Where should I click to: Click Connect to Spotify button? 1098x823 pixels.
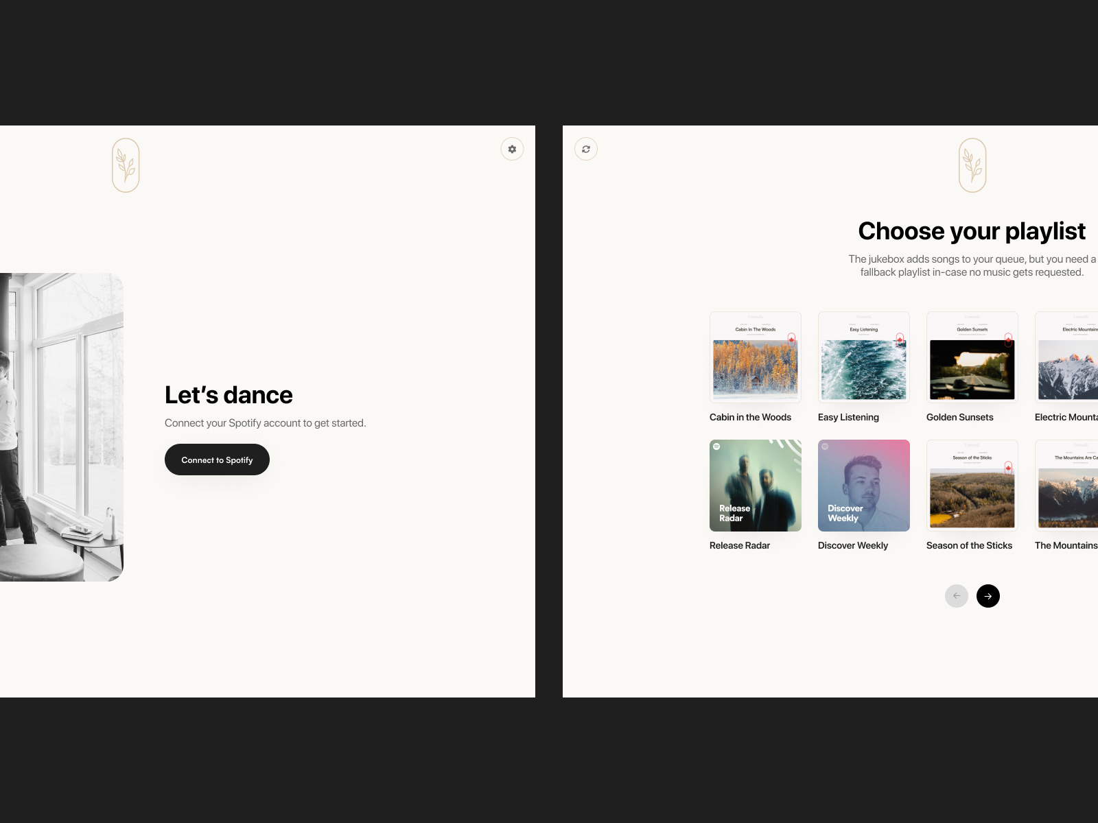(x=217, y=460)
